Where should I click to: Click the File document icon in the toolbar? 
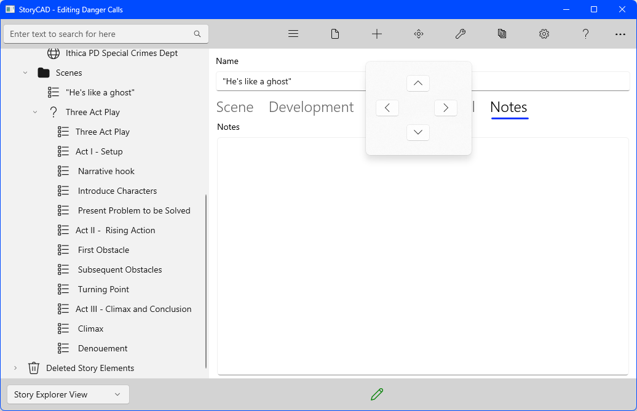click(335, 34)
